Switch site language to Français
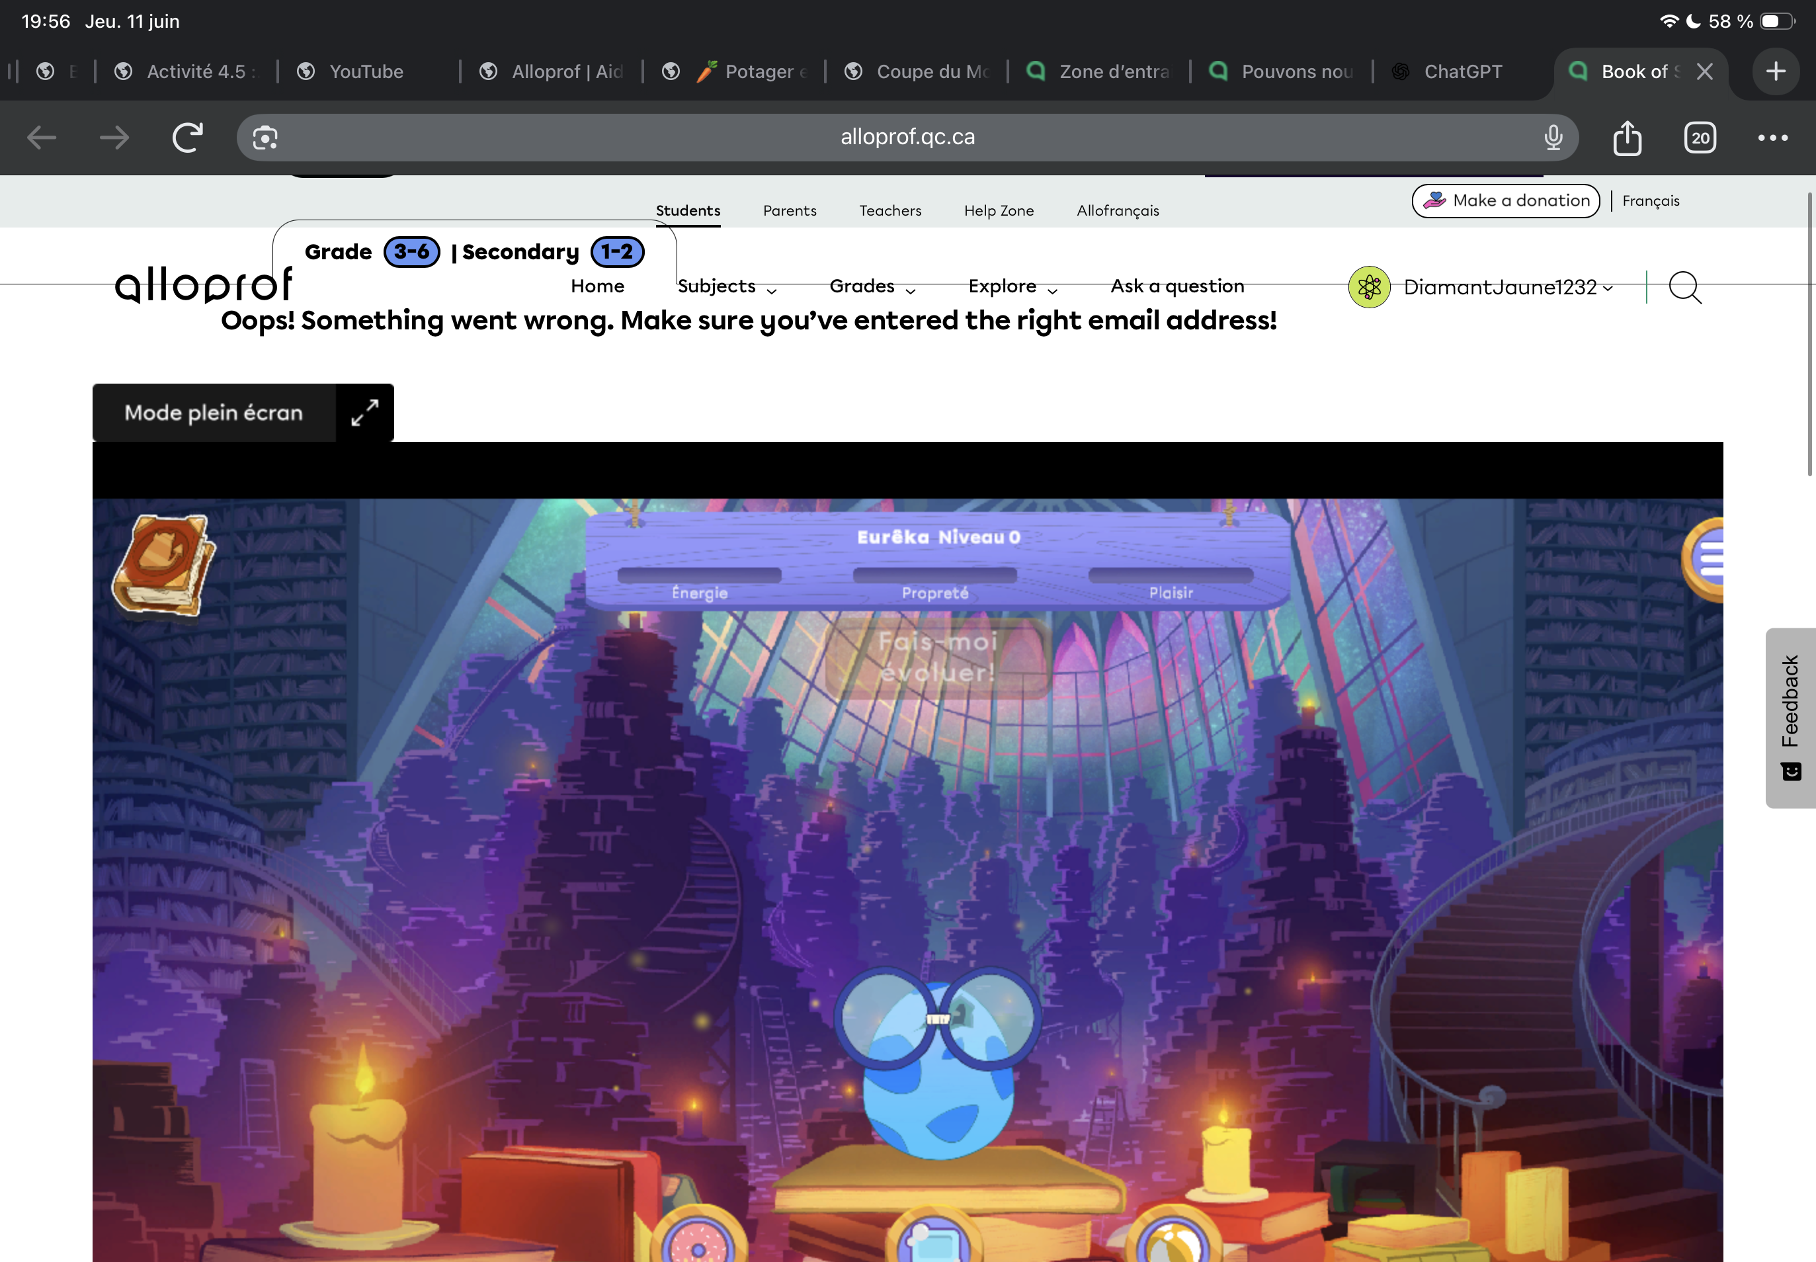This screenshot has height=1262, width=1816. click(1651, 201)
